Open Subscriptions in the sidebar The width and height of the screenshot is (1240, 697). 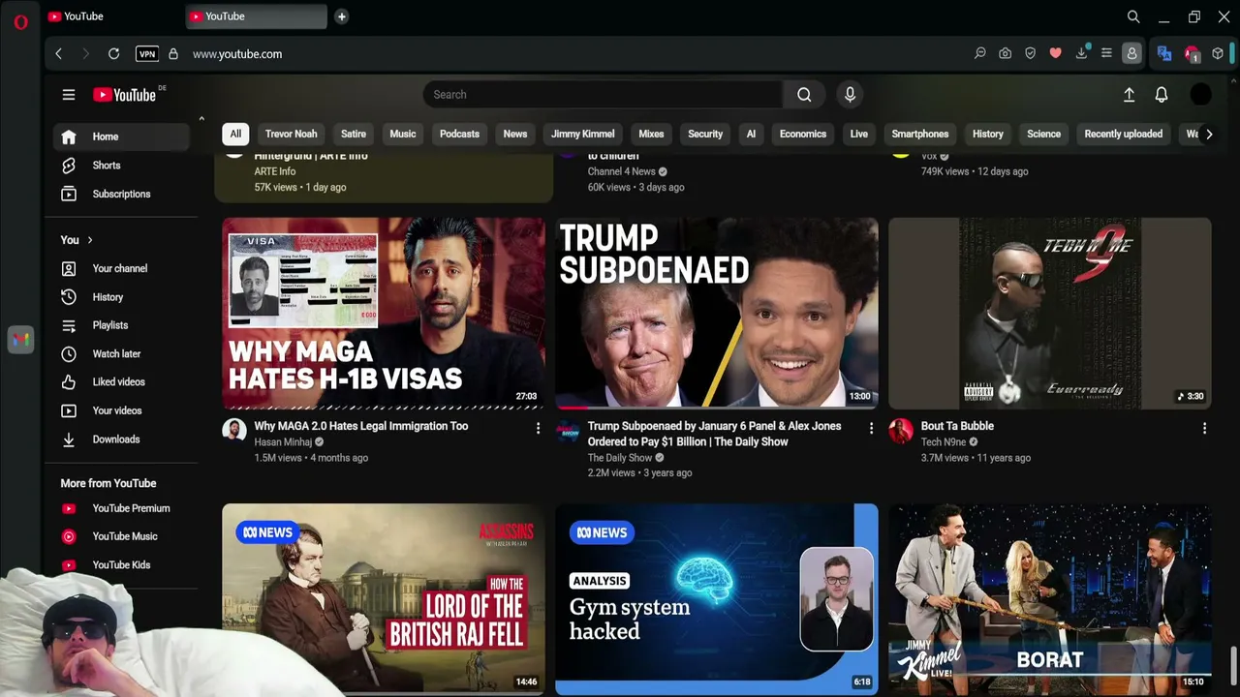click(x=121, y=194)
